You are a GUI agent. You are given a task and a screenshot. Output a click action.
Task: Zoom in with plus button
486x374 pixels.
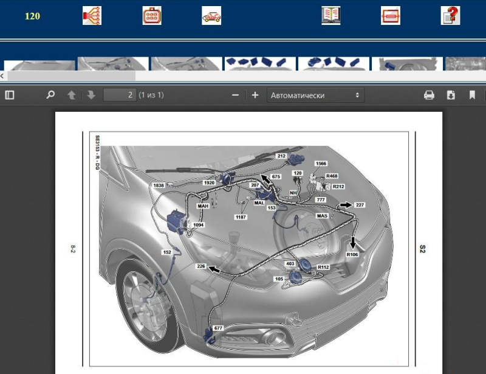(x=255, y=95)
